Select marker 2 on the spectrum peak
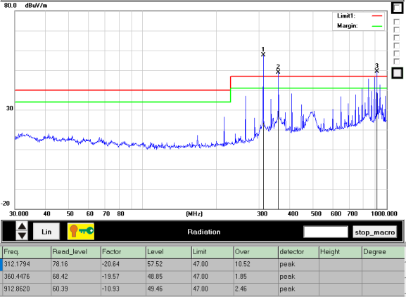 278,72
